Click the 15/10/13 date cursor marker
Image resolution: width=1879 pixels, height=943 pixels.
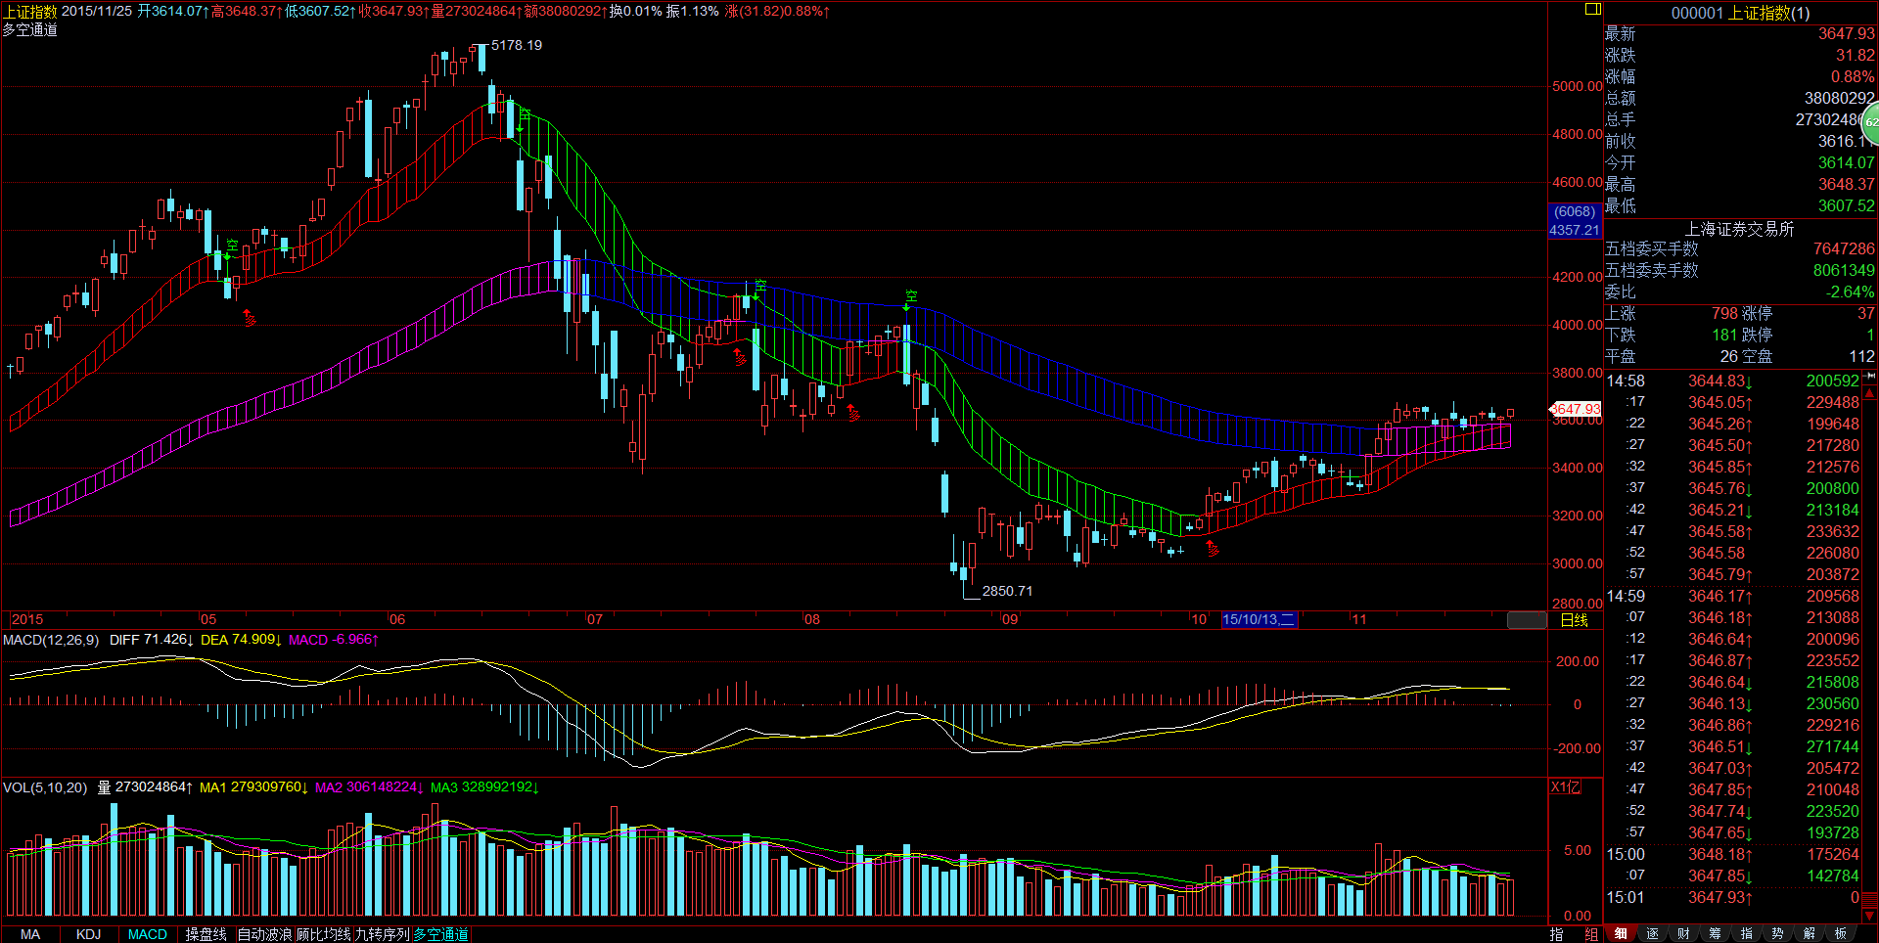click(1259, 619)
